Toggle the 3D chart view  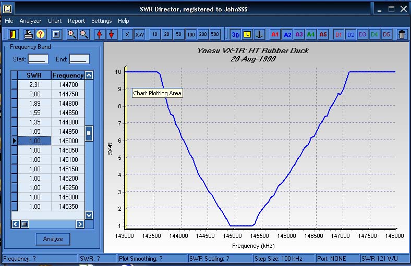[x=235, y=34]
